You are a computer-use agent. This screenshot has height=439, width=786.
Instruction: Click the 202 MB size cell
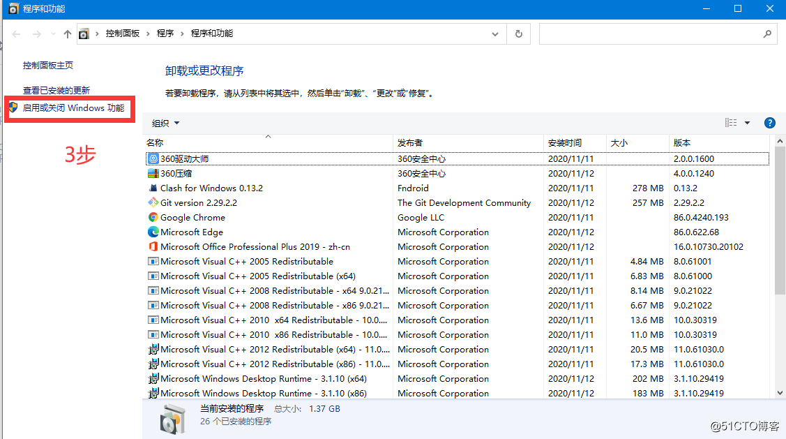[648, 378]
